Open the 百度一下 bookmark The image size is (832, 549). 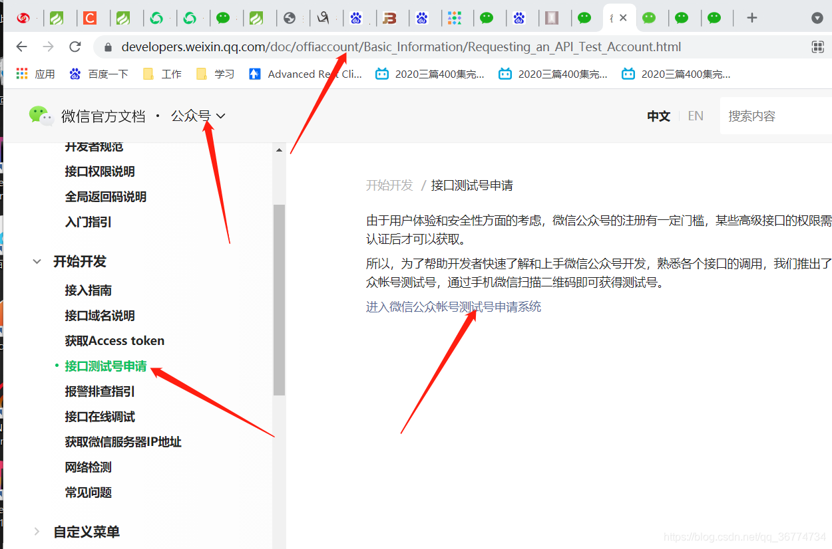(x=99, y=74)
